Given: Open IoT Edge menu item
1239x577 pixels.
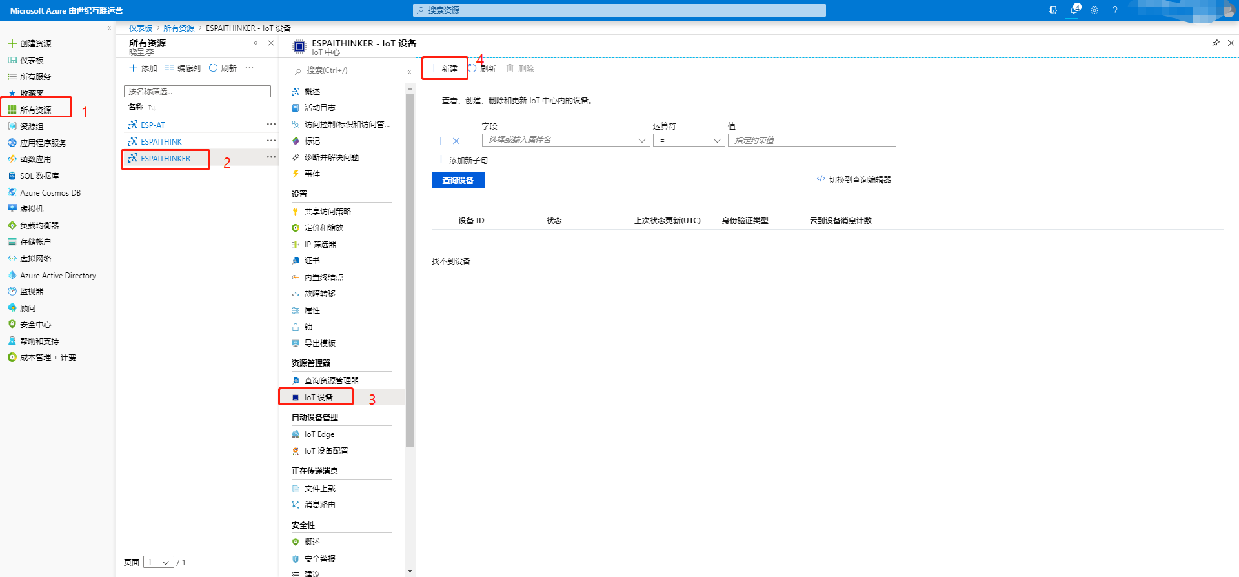Looking at the screenshot, I should click(319, 434).
